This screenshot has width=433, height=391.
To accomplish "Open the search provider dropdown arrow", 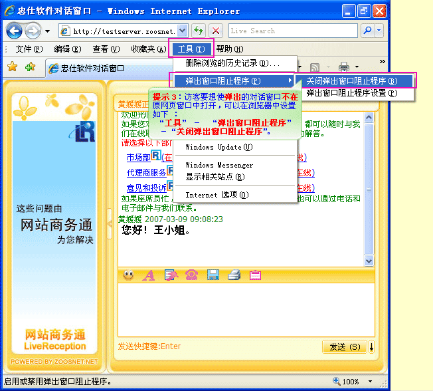I will [379, 31].
